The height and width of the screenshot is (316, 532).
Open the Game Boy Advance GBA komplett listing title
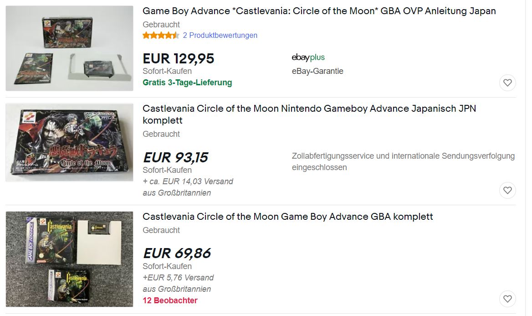coord(288,217)
